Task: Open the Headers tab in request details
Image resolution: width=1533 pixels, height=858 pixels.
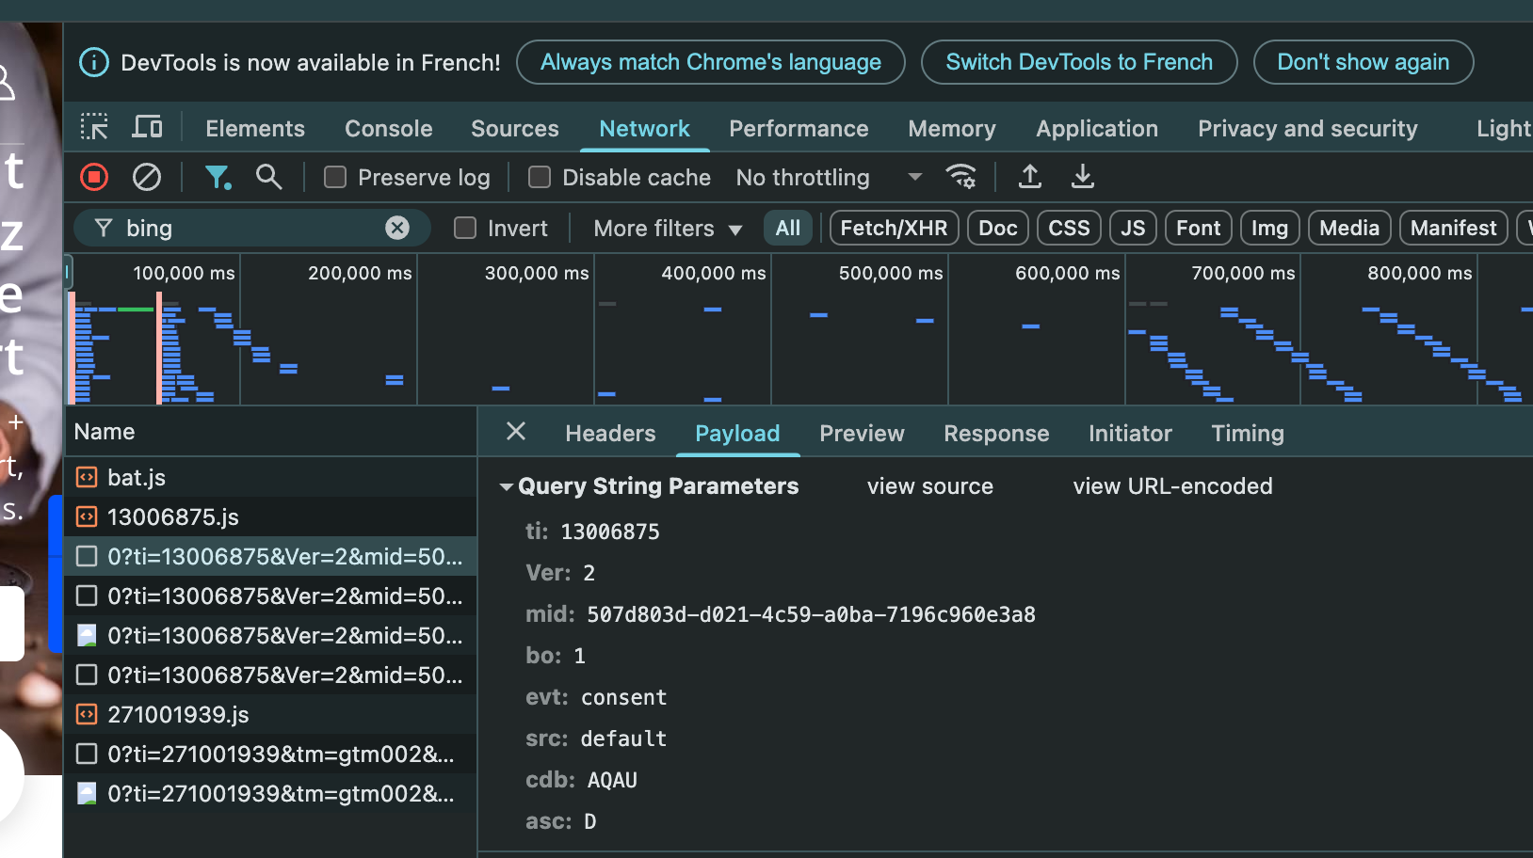Action: [x=610, y=434]
